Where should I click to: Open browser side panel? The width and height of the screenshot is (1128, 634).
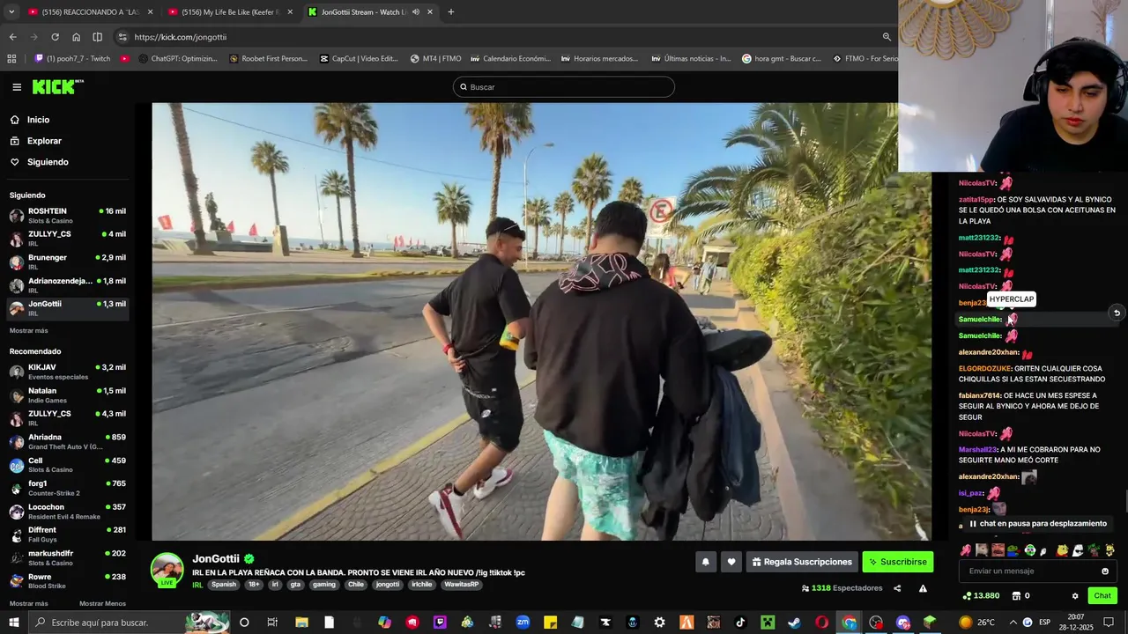point(97,37)
